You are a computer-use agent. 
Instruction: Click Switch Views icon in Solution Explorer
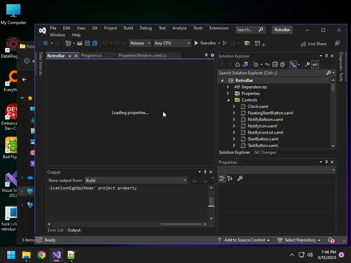pyautogui.click(x=245, y=65)
